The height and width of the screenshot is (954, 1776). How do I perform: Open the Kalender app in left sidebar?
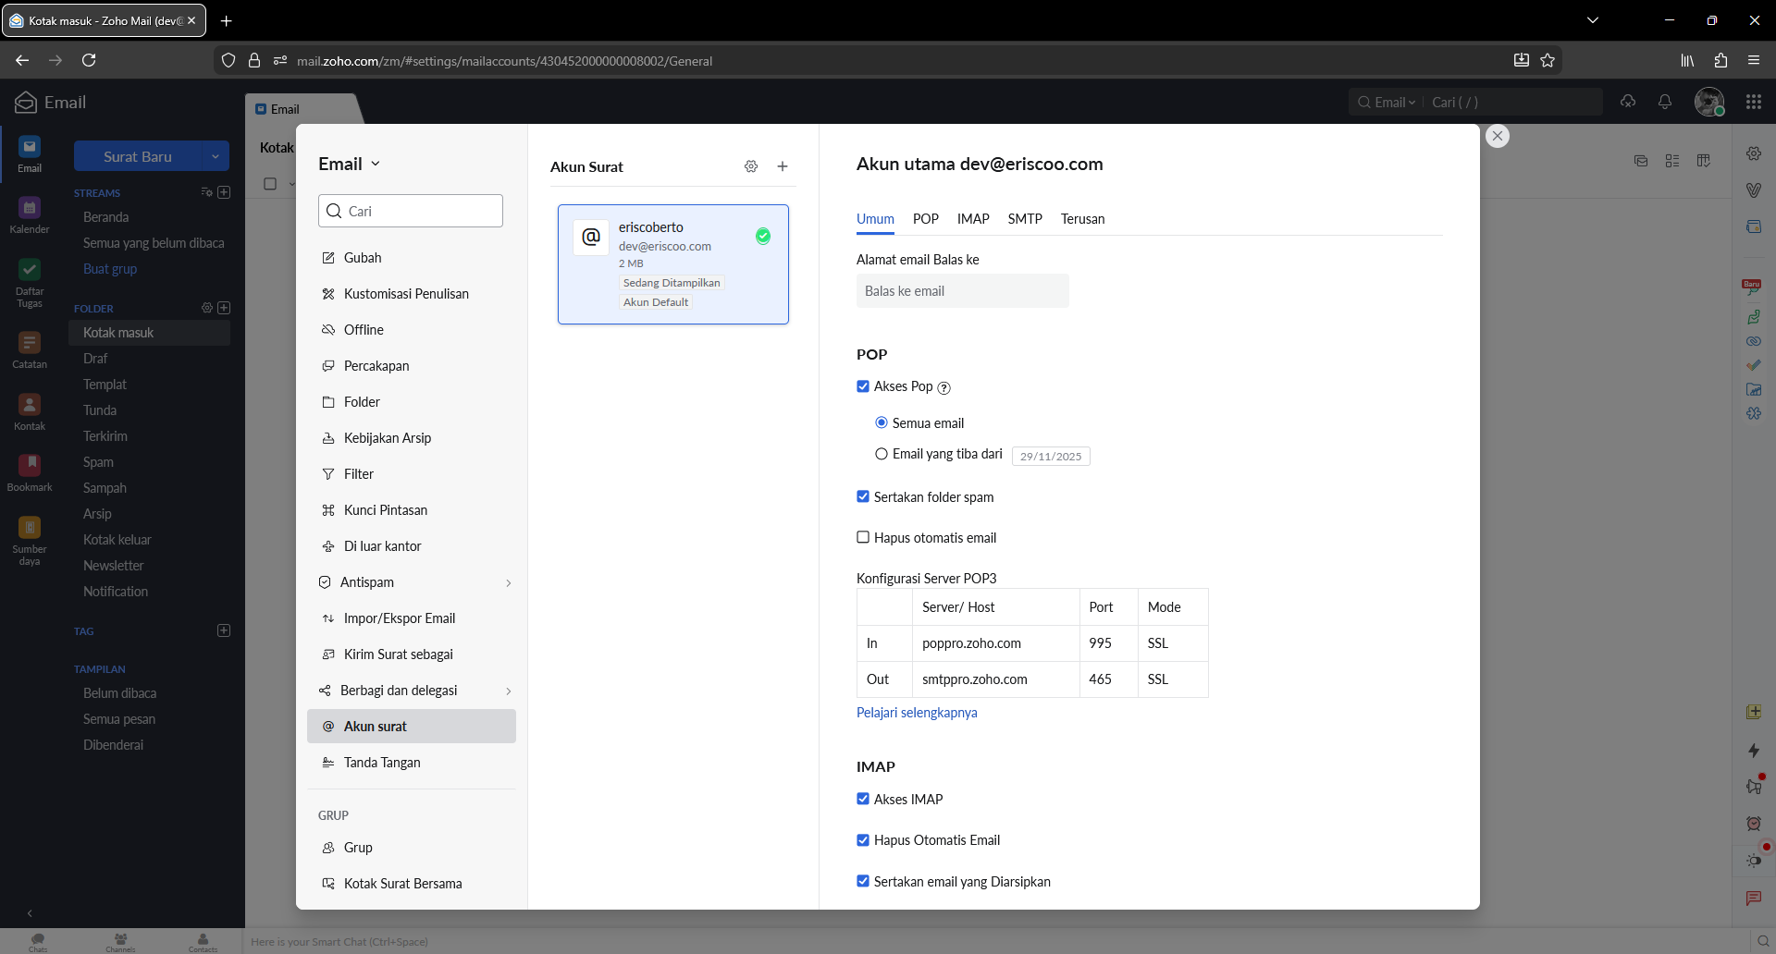pyautogui.click(x=30, y=214)
